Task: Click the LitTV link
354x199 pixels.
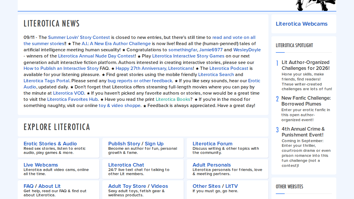Action: tap(232, 186)
